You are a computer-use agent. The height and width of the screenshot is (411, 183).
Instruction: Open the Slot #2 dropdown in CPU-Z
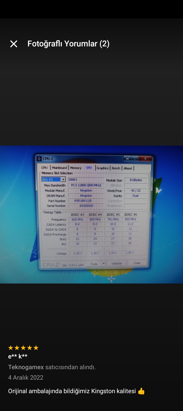63,179
